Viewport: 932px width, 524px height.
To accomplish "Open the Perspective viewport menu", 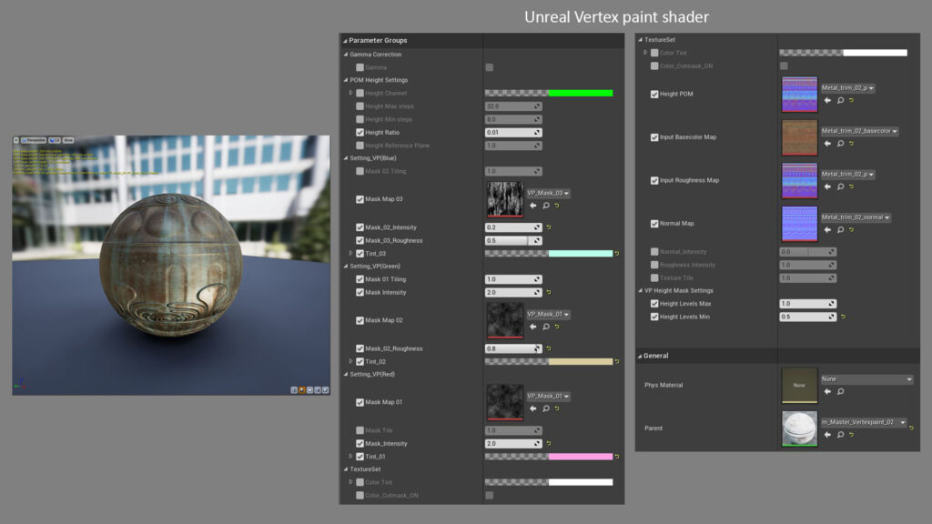I will coord(34,141).
